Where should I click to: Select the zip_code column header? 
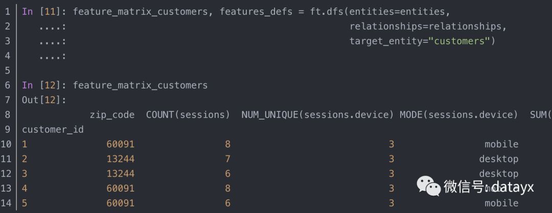pos(112,115)
